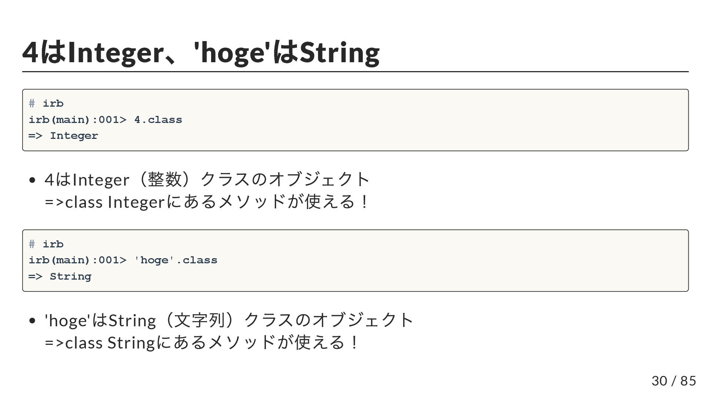Click the "irb(main):001>" prompt in the first code block
The height and width of the screenshot is (400, 711).
78,120
